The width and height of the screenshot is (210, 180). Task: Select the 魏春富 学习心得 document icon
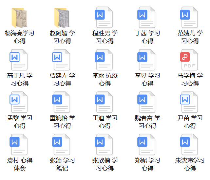tap(146, 102)
